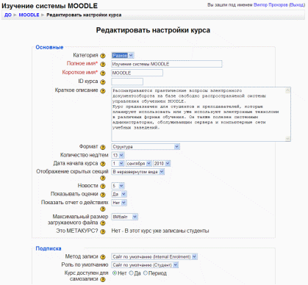Click help icon for Краткое описание
This screenshot has width=308, height=285.
coord(103,91)
